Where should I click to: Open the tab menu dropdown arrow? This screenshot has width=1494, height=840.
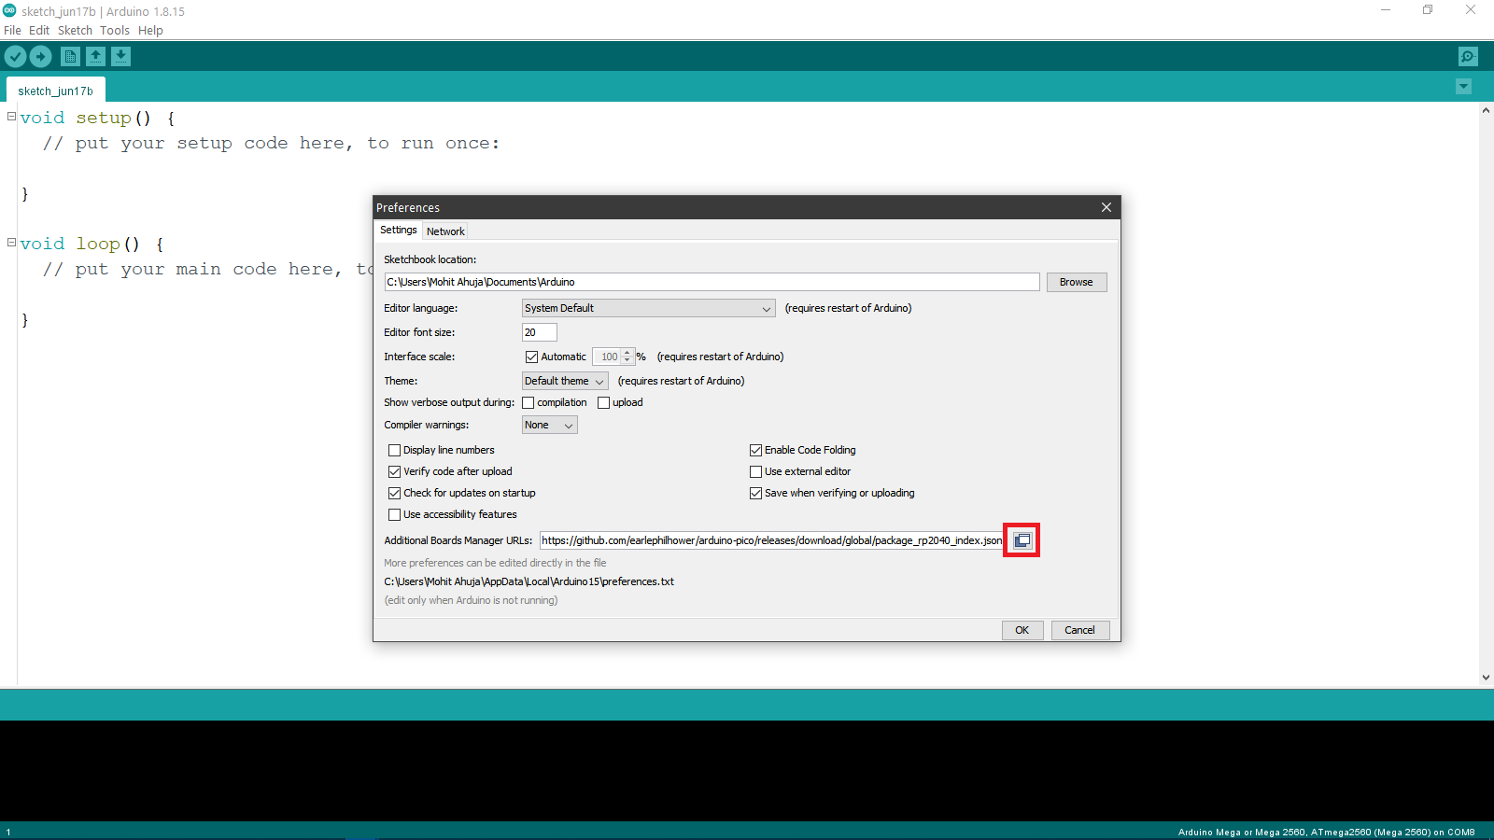coord(1463,87)
